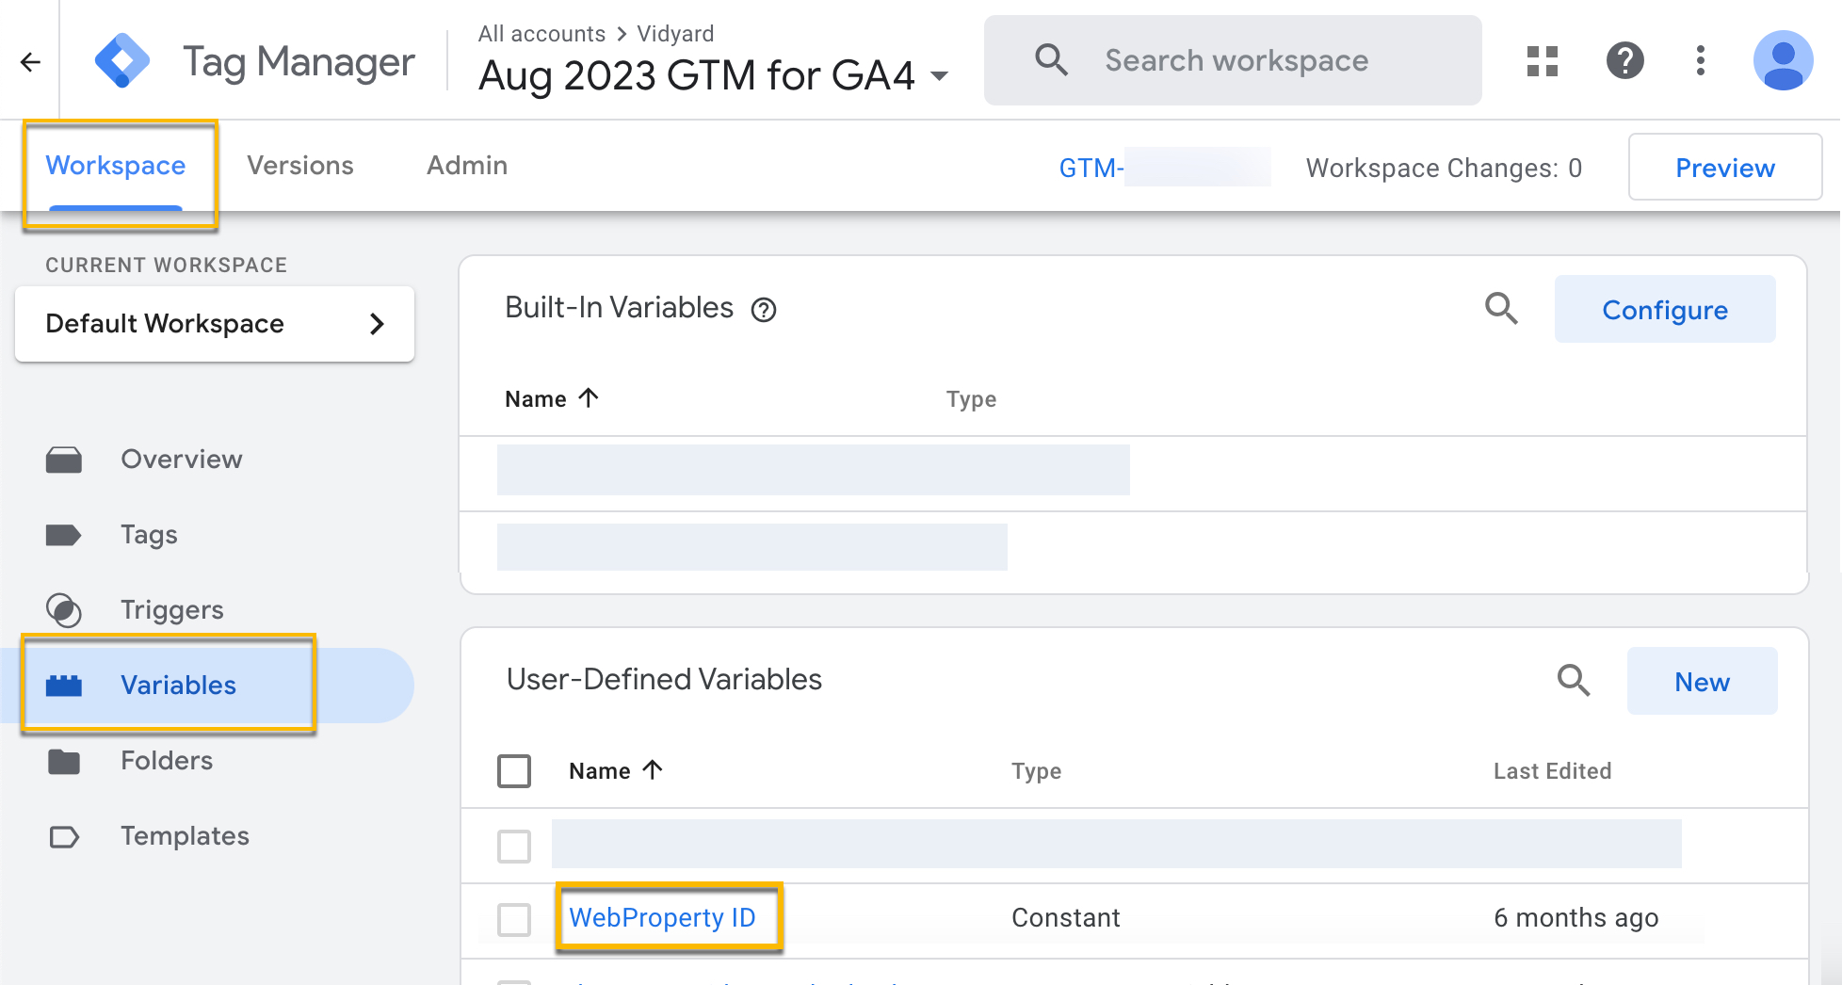This screenshot has width=1842, height=985.
Task: Open Folders in the sidebar
Action: pos(167,761)
